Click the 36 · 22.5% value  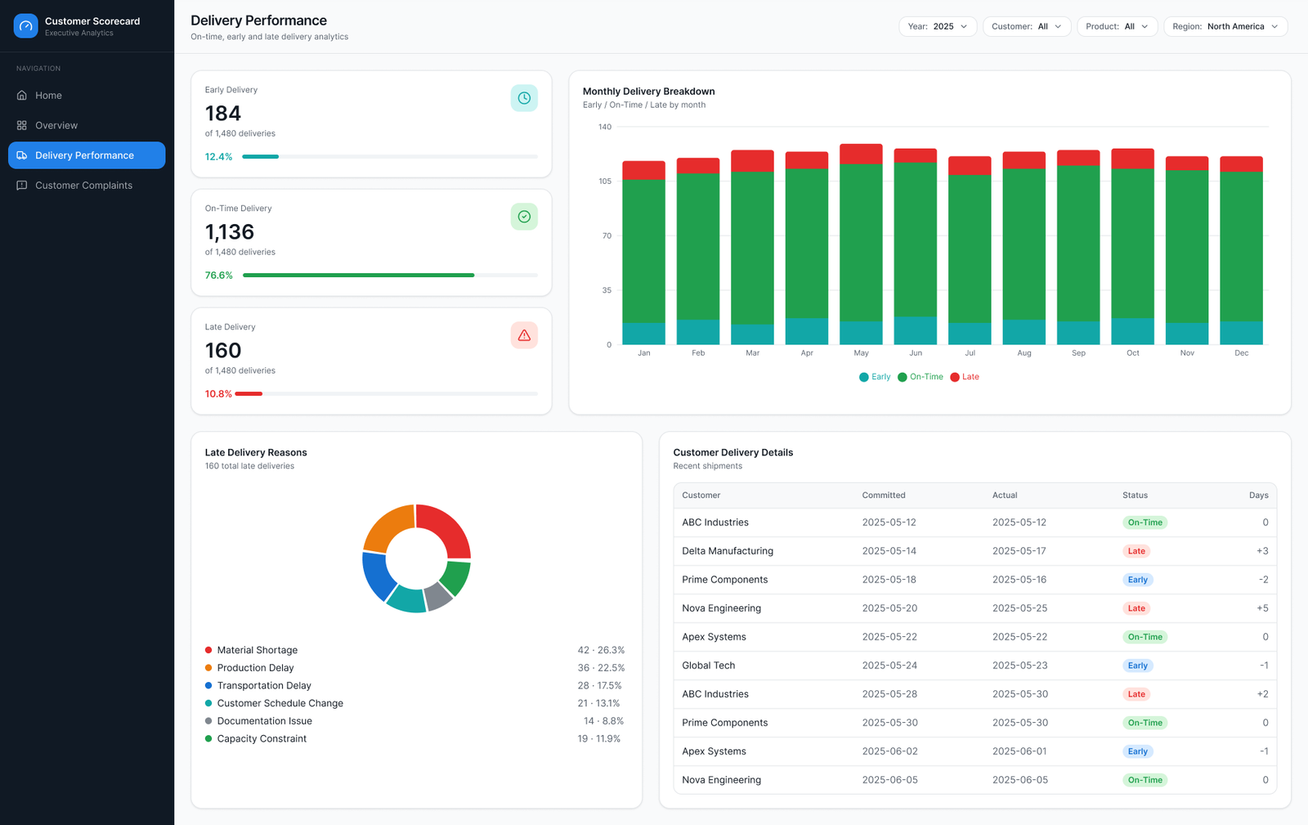[601, 668]
